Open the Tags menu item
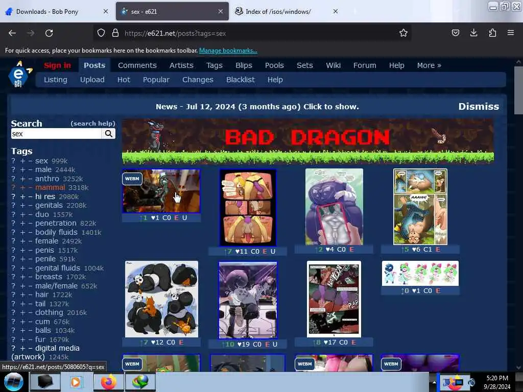This screenshot has width=523, height=392. pos(214,65)
